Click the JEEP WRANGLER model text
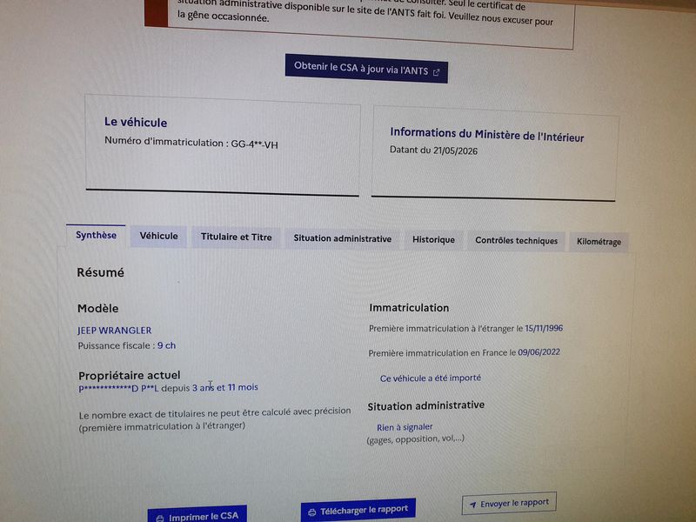This screenshot has width=696, height=522. pyautogui.click(x=115, y=331)
